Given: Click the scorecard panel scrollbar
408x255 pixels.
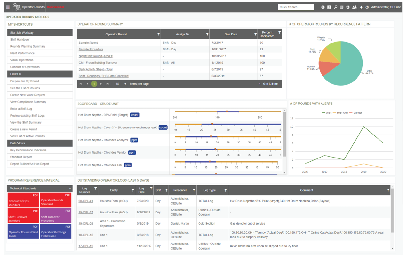Looking at the screenshot, I should pos(284,134).
